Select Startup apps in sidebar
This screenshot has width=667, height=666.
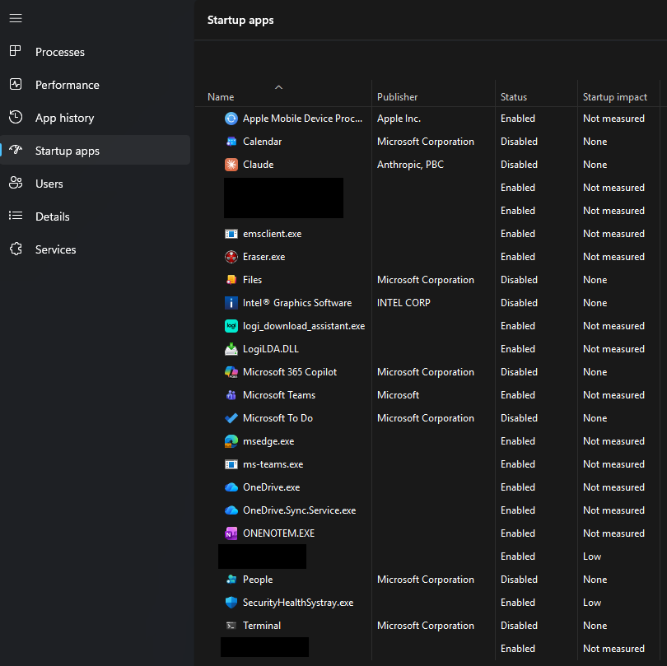96,150
